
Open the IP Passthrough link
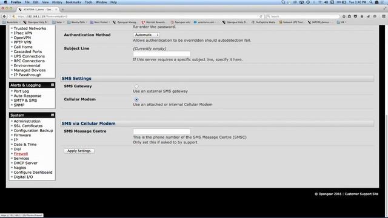point(27,75)
